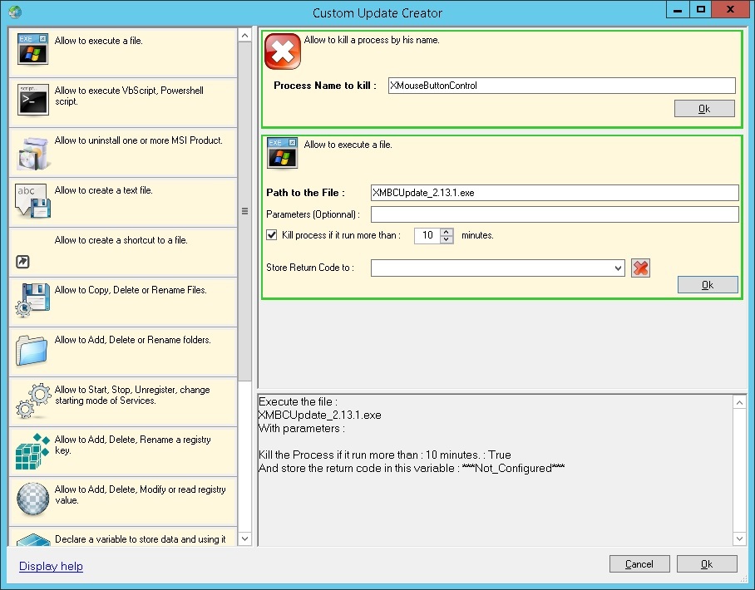Click the EXE icon in the execute file panel
This screenshot has height=590, width=755.
click(282, 153)
